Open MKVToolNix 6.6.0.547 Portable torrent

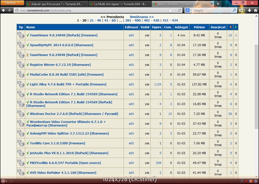click(x=65, y=163)
